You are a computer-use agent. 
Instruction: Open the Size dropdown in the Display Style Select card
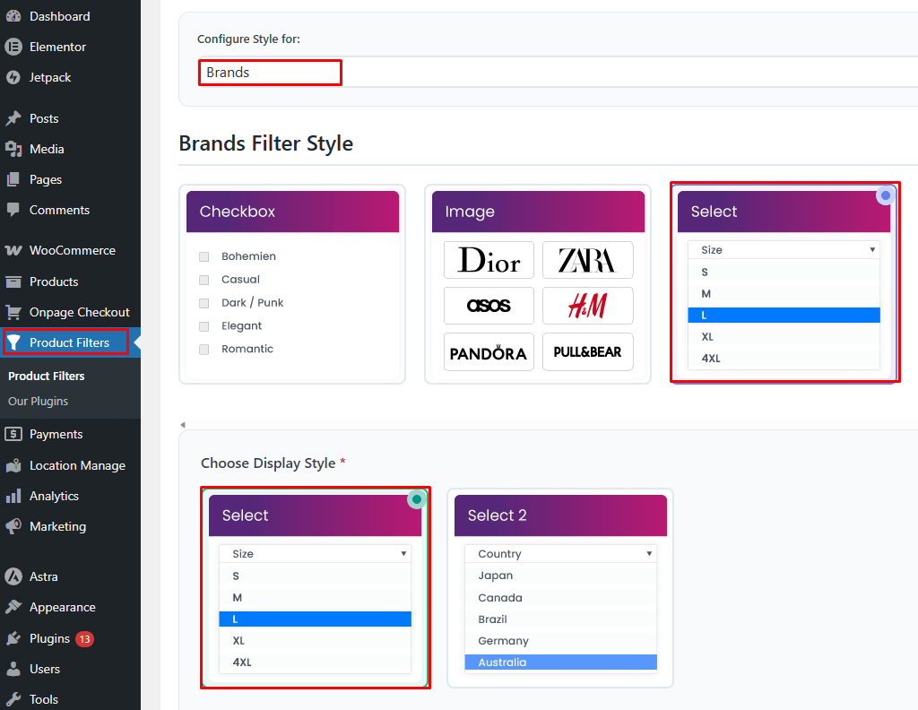[315, 554]
